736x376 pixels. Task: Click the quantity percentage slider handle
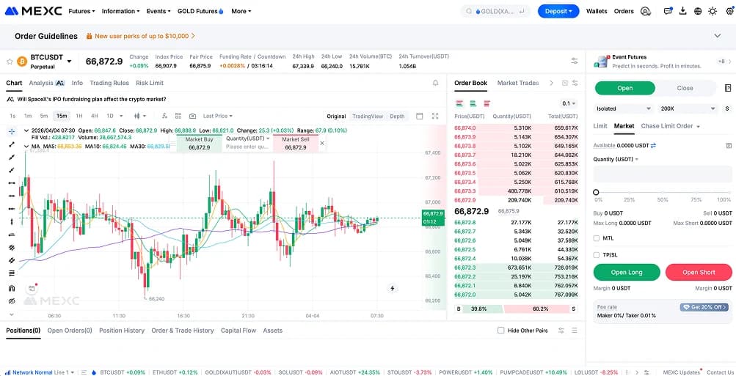[x=597, y=192]
